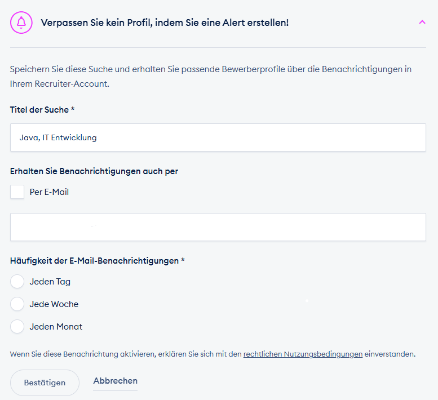This screenshot has width=438, height=400.
Task: Focus the empty email address field
Action: [218, 227]
